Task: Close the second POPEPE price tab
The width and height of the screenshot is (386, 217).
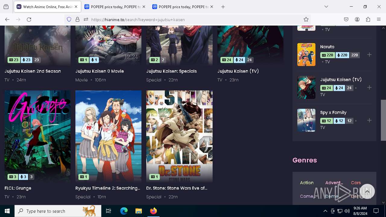Action: pyautogui.click(x=212, y=7)
